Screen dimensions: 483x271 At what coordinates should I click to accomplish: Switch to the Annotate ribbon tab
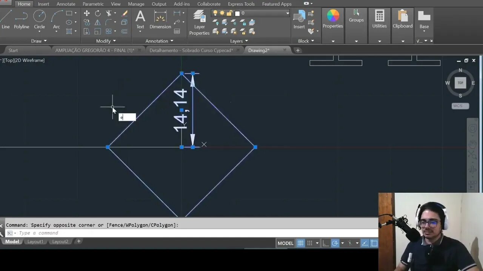(x=66, y=4)
